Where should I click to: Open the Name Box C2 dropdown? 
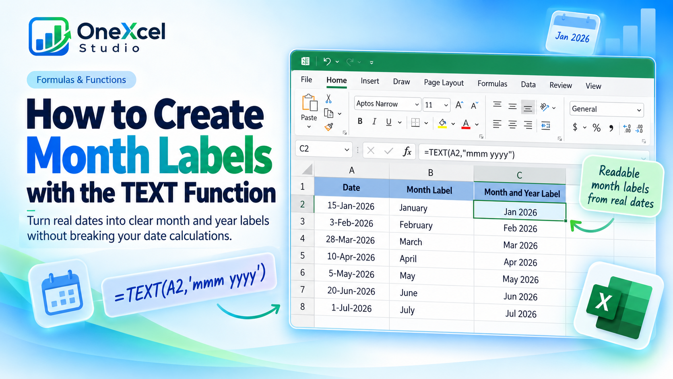click(x=347, y=150)
